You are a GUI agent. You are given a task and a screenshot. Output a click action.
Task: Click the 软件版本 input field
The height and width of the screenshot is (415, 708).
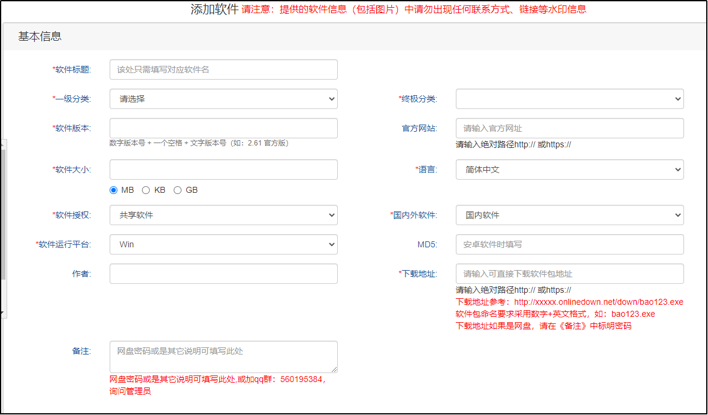pyautogui.click(x=223, y=128)
